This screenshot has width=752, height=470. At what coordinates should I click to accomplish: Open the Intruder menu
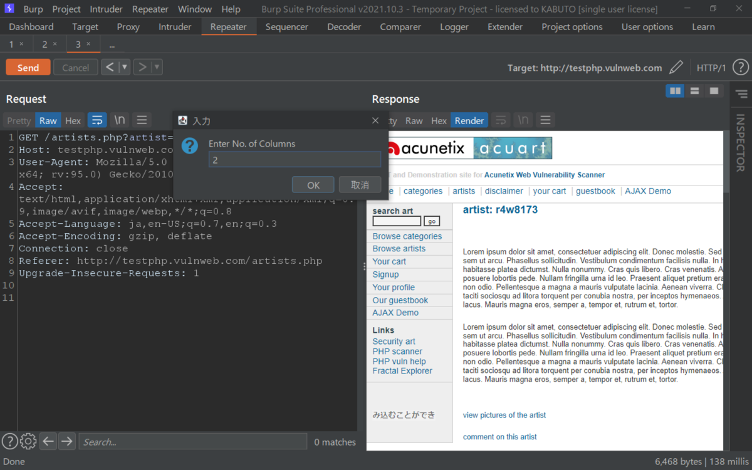point(107,9)
